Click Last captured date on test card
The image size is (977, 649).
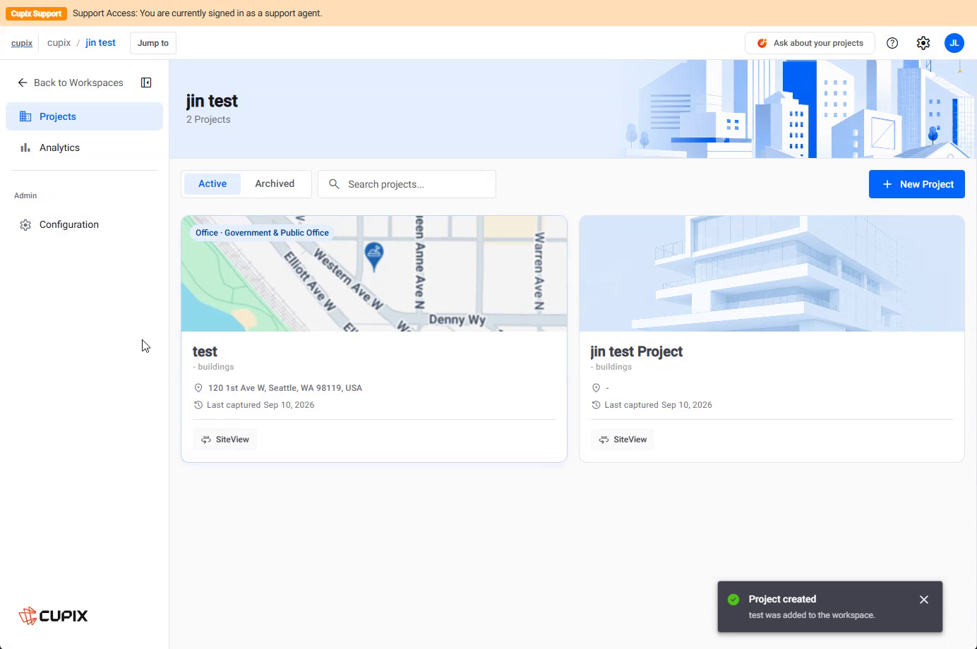coord(260,405)
